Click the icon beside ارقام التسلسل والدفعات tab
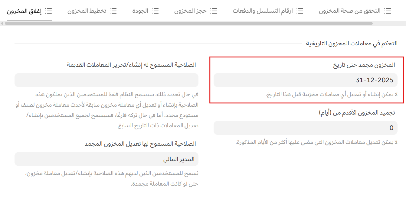Viewport: 406px width, 198px height. (x=300, y=11)
